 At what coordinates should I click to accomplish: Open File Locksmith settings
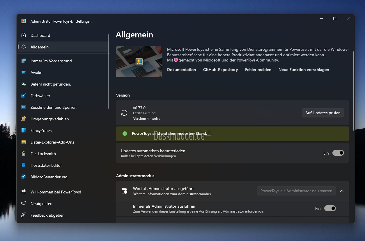(63, 154)
